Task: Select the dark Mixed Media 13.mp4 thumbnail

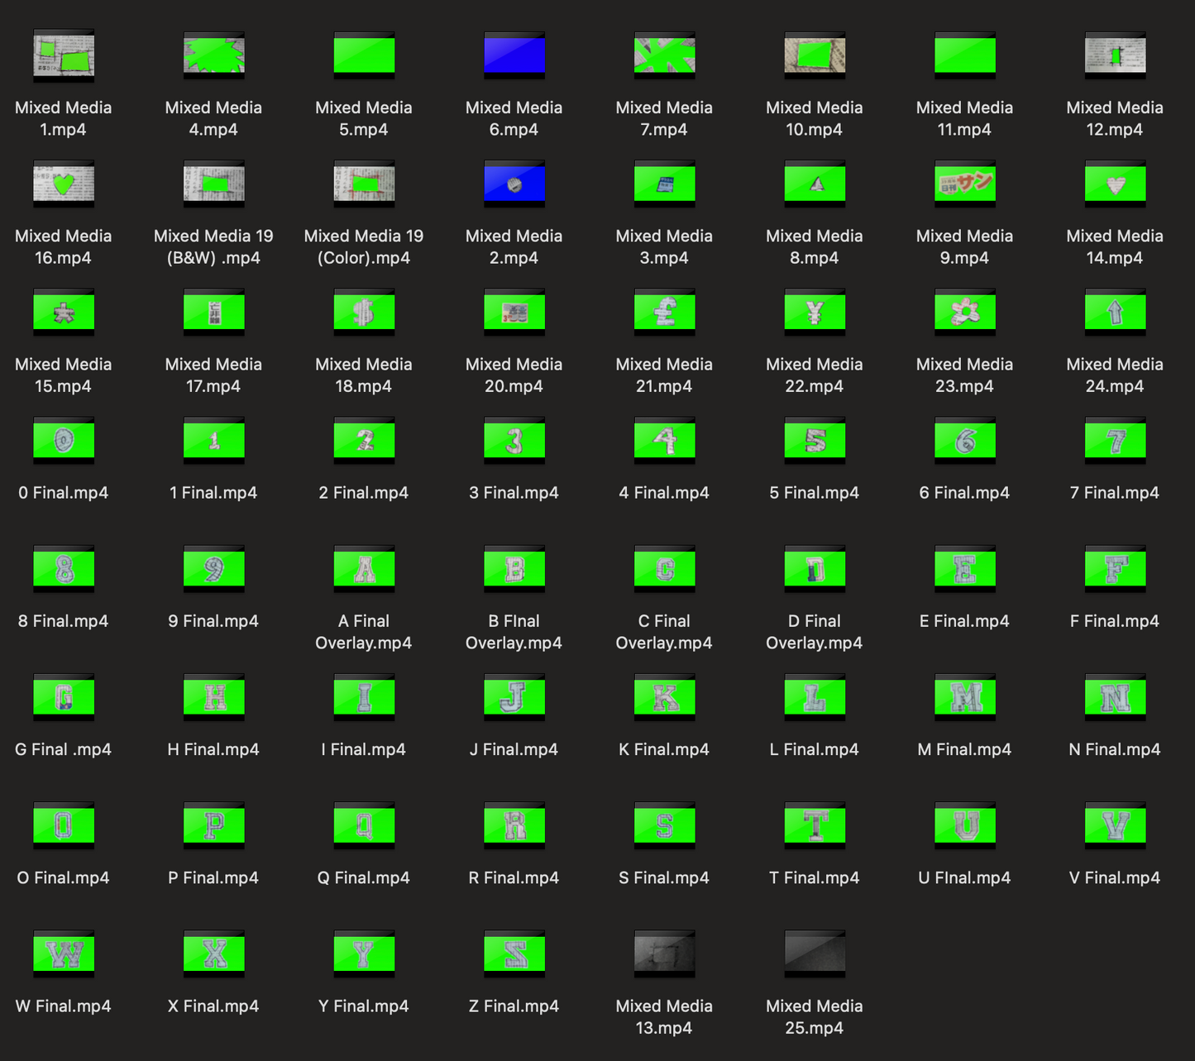Action: coord(665,953)
